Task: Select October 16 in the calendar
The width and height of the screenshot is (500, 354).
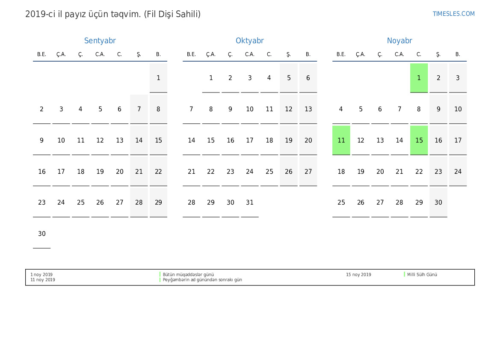Action: (x=230, y=140)
